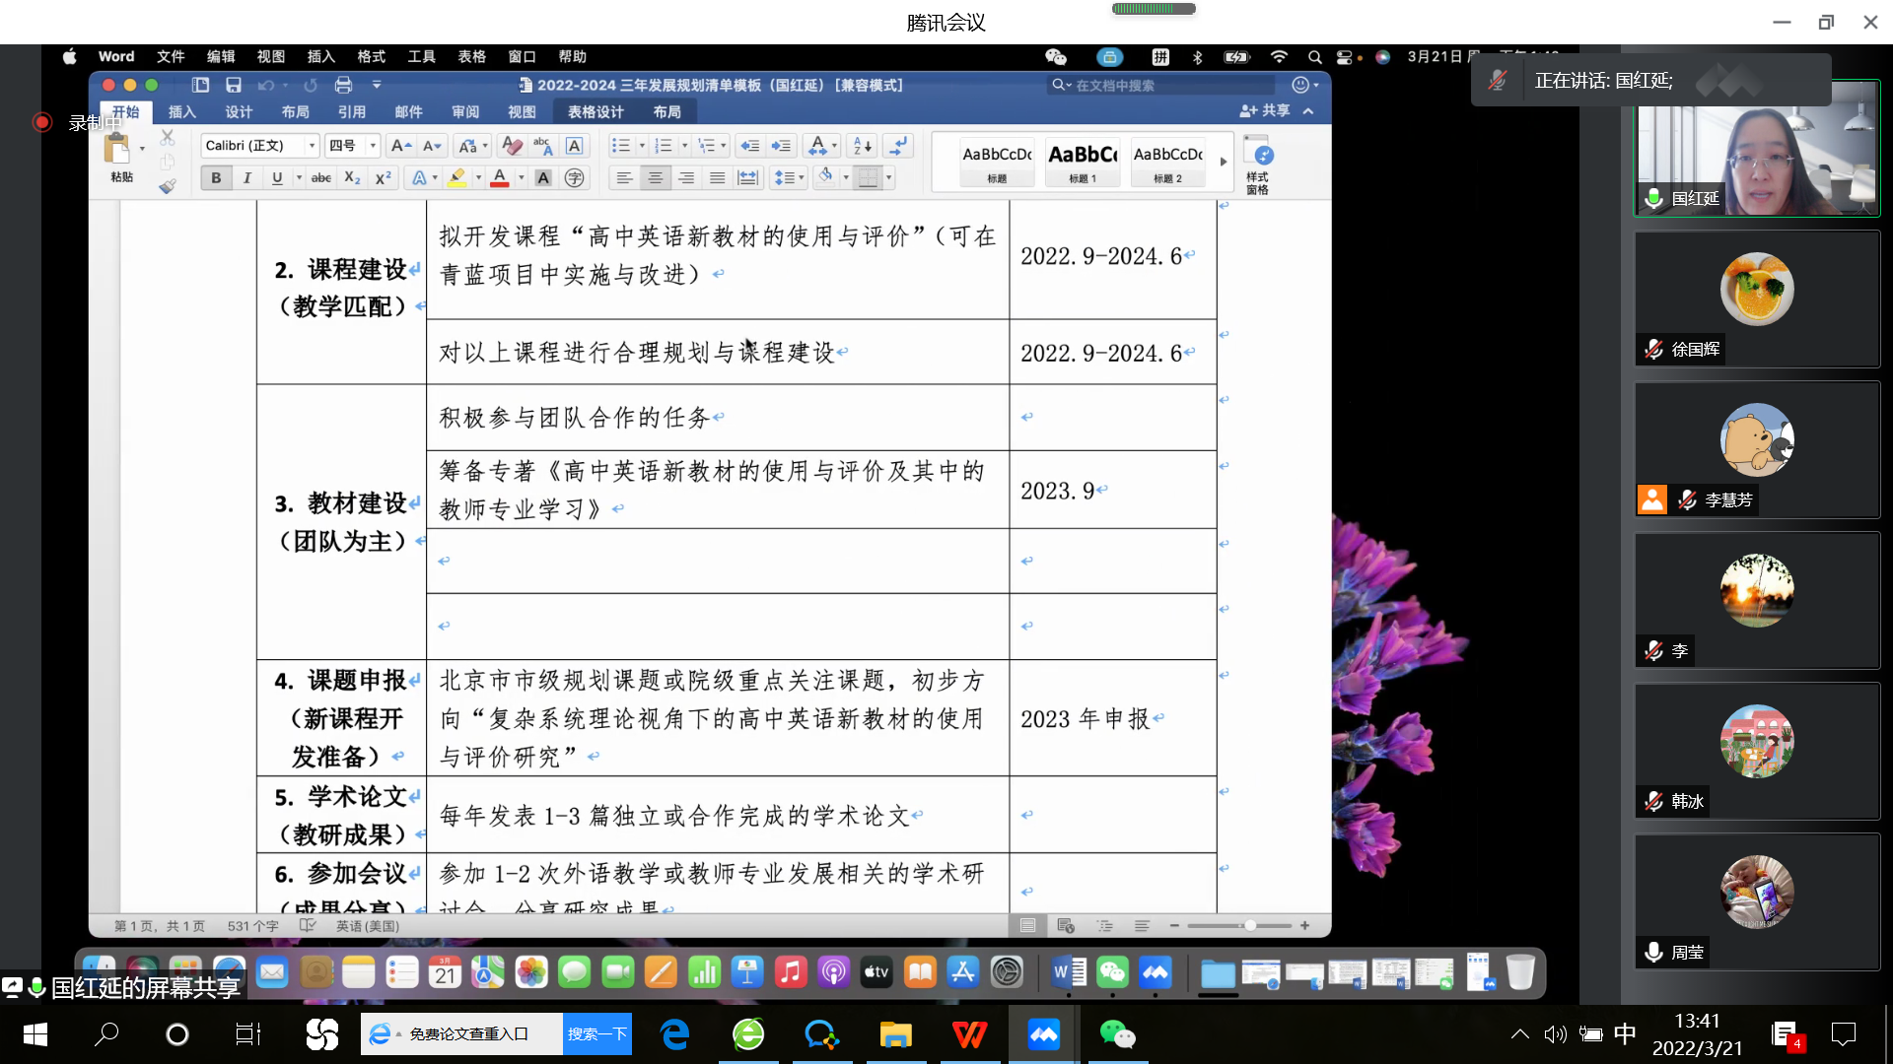1893x1064 pixels.
Task: Click the 共享 share button
Action: click(x=1266, y=111)
